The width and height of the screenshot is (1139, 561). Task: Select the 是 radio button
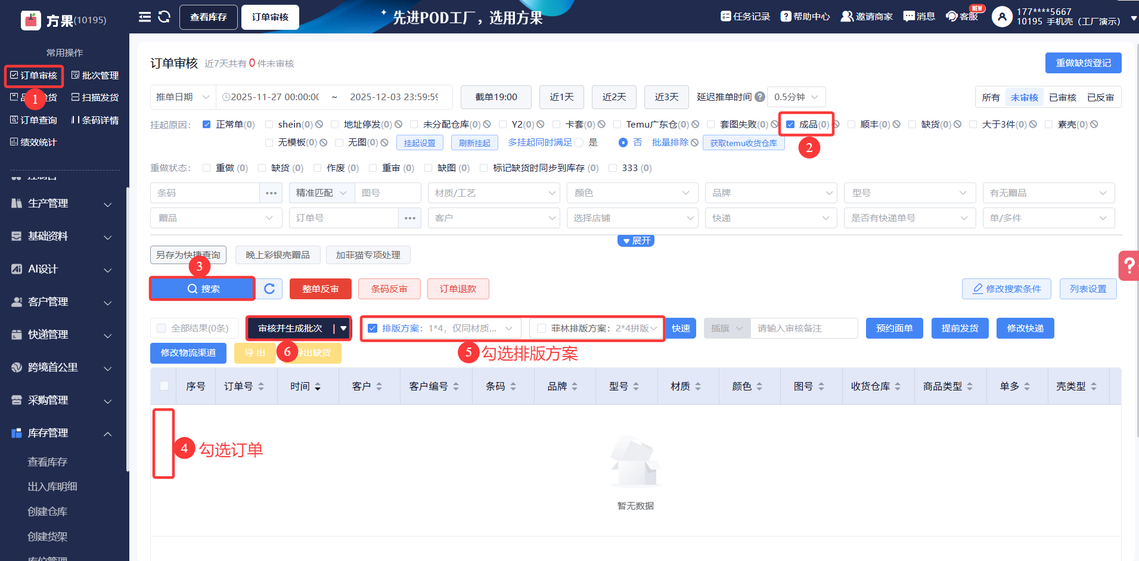(x=579, y=142)
